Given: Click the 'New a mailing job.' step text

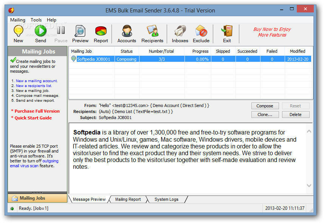Looking at the screenshot, I should pyautogui.click(x=33, y=91).
